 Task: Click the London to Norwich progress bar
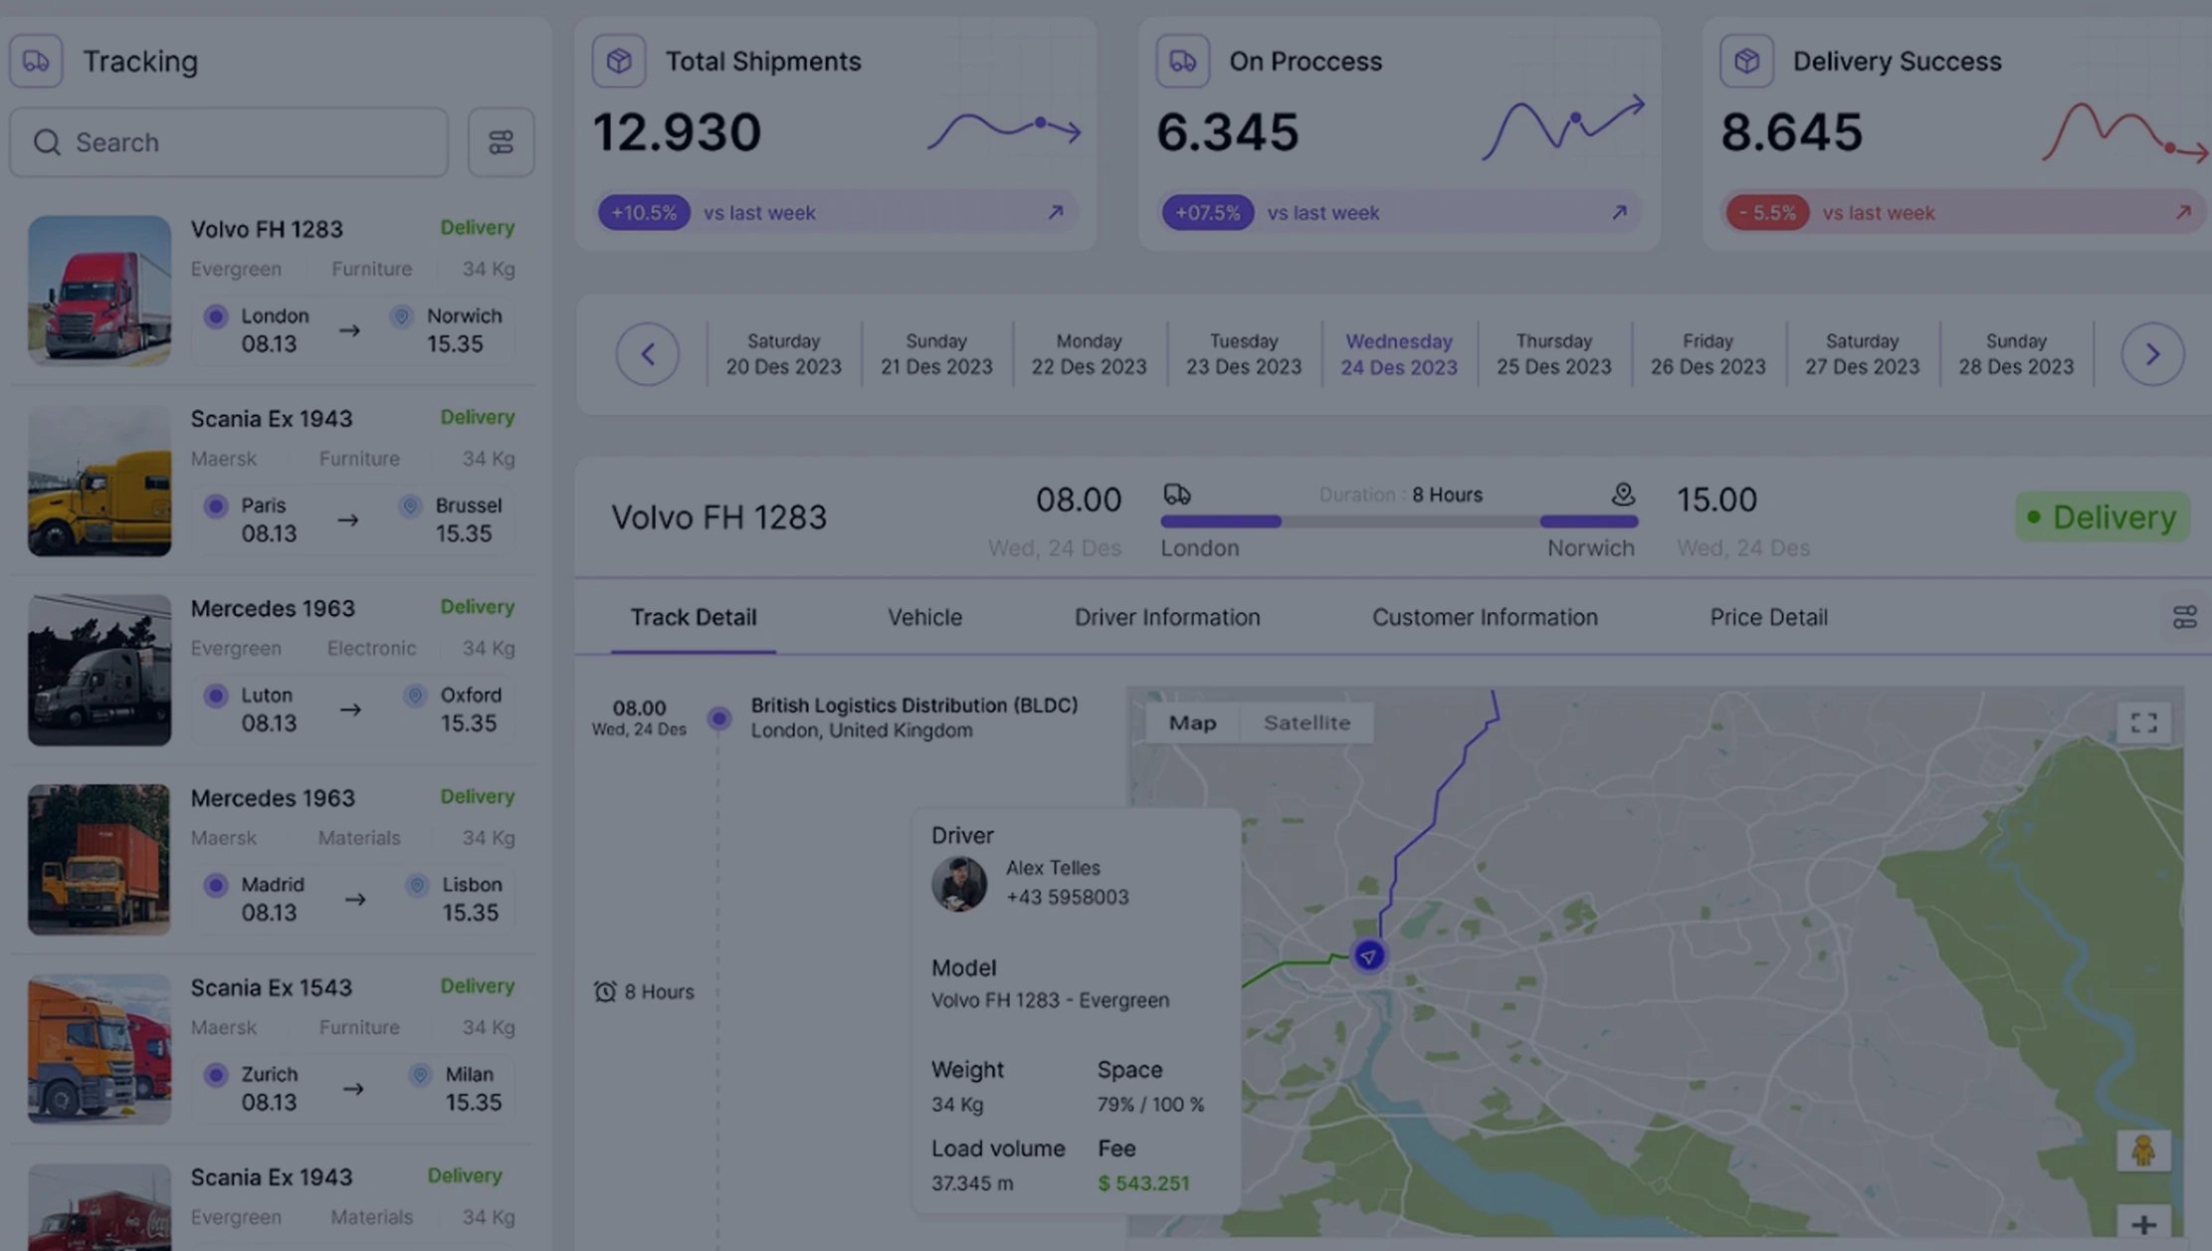coord(1403,520)
